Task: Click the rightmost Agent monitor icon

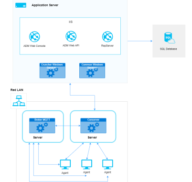Action: point(107,164)
